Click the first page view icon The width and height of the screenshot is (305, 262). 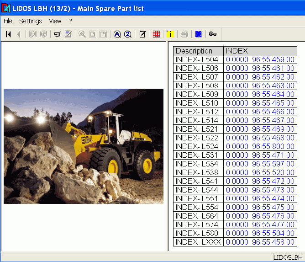point(93,34)
